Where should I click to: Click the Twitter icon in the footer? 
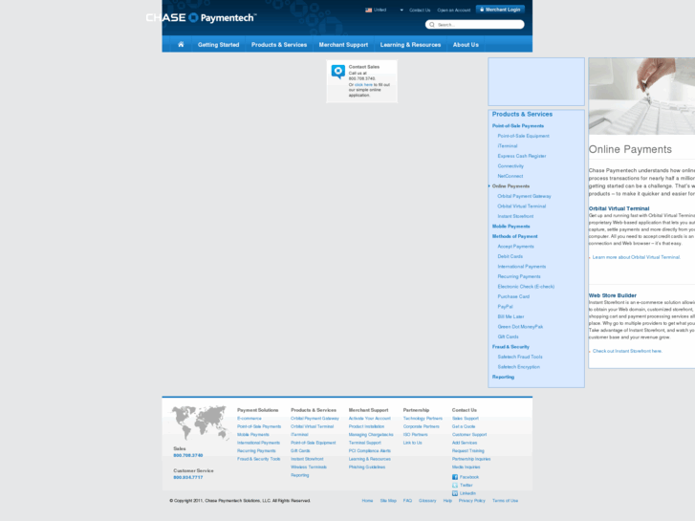coord(455,485)
